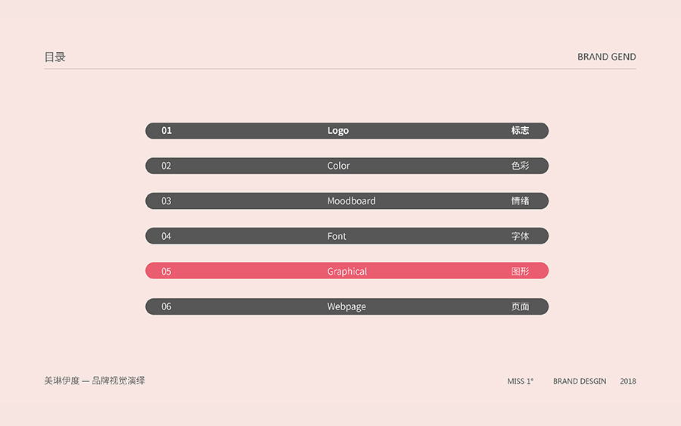Click the 目录 heading text
Viewport: 681px width, 426px height.
[x=55, y=57]
